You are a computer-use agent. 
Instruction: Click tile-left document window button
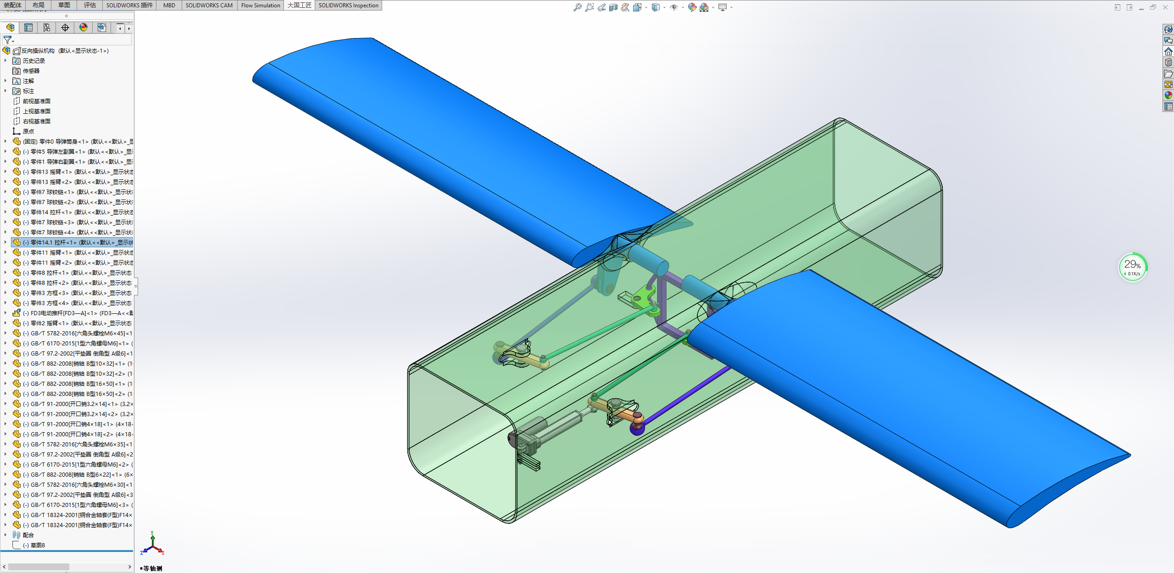tap(1118, 7)
